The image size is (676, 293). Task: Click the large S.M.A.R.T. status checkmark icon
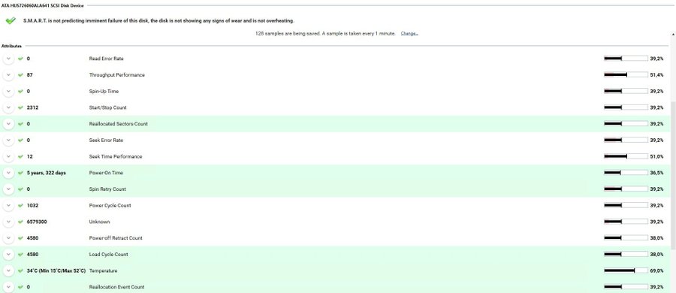click(x=11, y=21)
